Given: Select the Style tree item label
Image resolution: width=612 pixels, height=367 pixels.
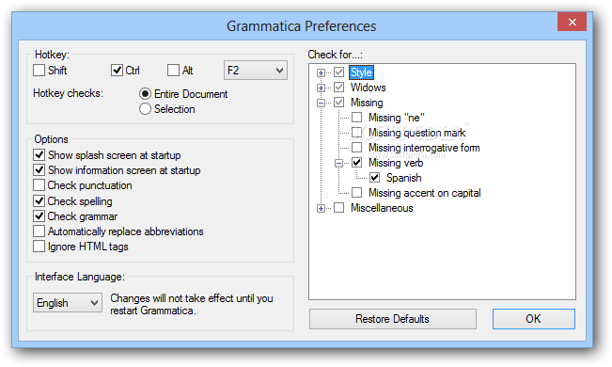Looking at the screenshot, I should pyautogui.click(x=361, y=72).
